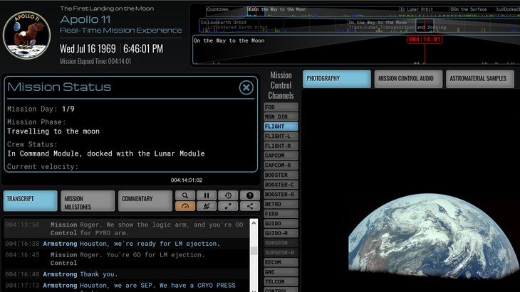Viewport: 520px width, 292px height.
Task: Close the Mission Status panel
Action: pos(246,87)
